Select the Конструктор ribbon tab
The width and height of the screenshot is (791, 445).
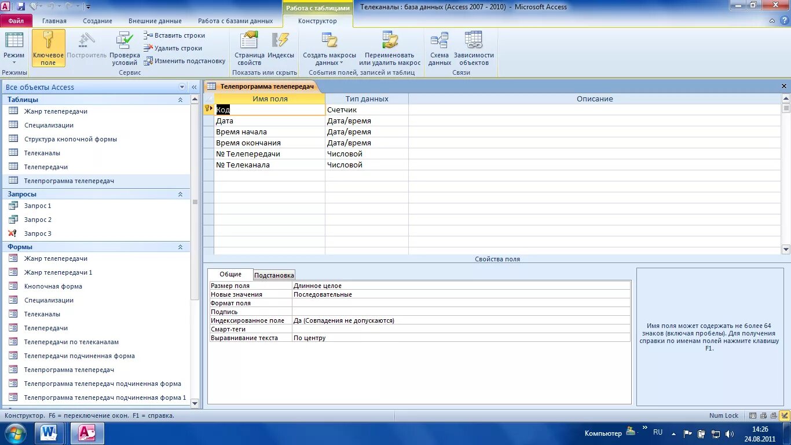(317, 21)
